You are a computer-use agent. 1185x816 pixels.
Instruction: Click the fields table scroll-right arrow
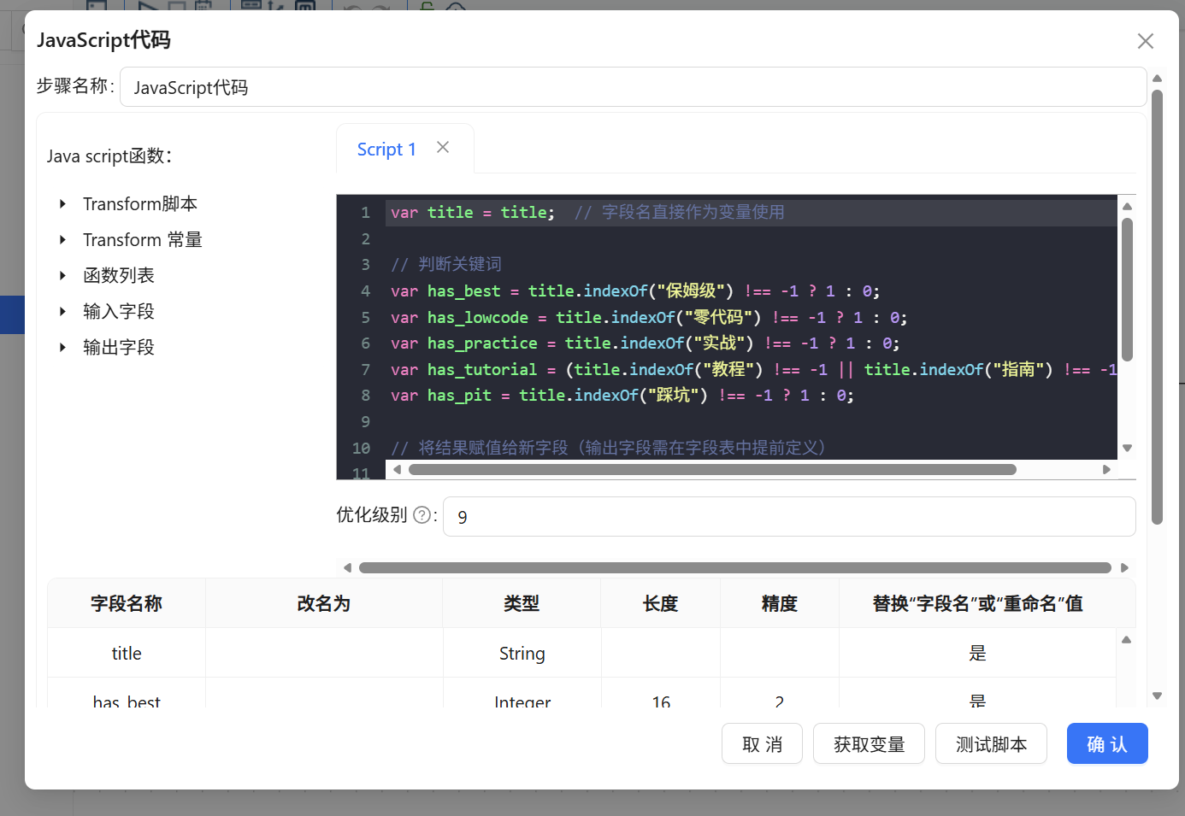[1124, 567]
